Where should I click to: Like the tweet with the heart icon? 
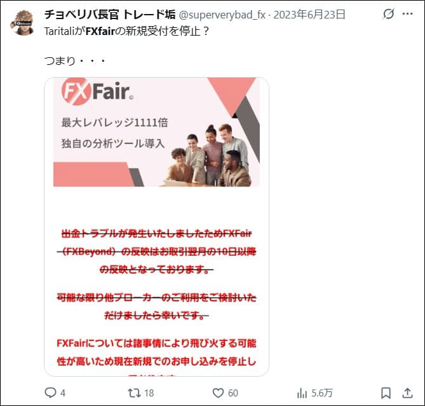coord(218,393)
